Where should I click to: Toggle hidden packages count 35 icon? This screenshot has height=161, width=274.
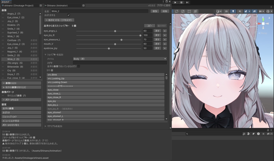coord(270,134)
